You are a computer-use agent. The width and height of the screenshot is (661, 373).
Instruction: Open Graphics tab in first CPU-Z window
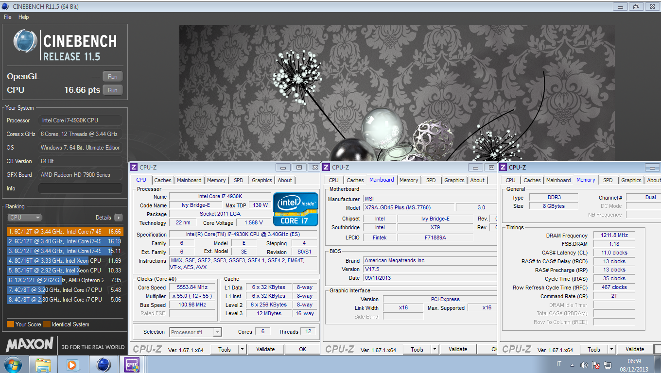point(262,180)
